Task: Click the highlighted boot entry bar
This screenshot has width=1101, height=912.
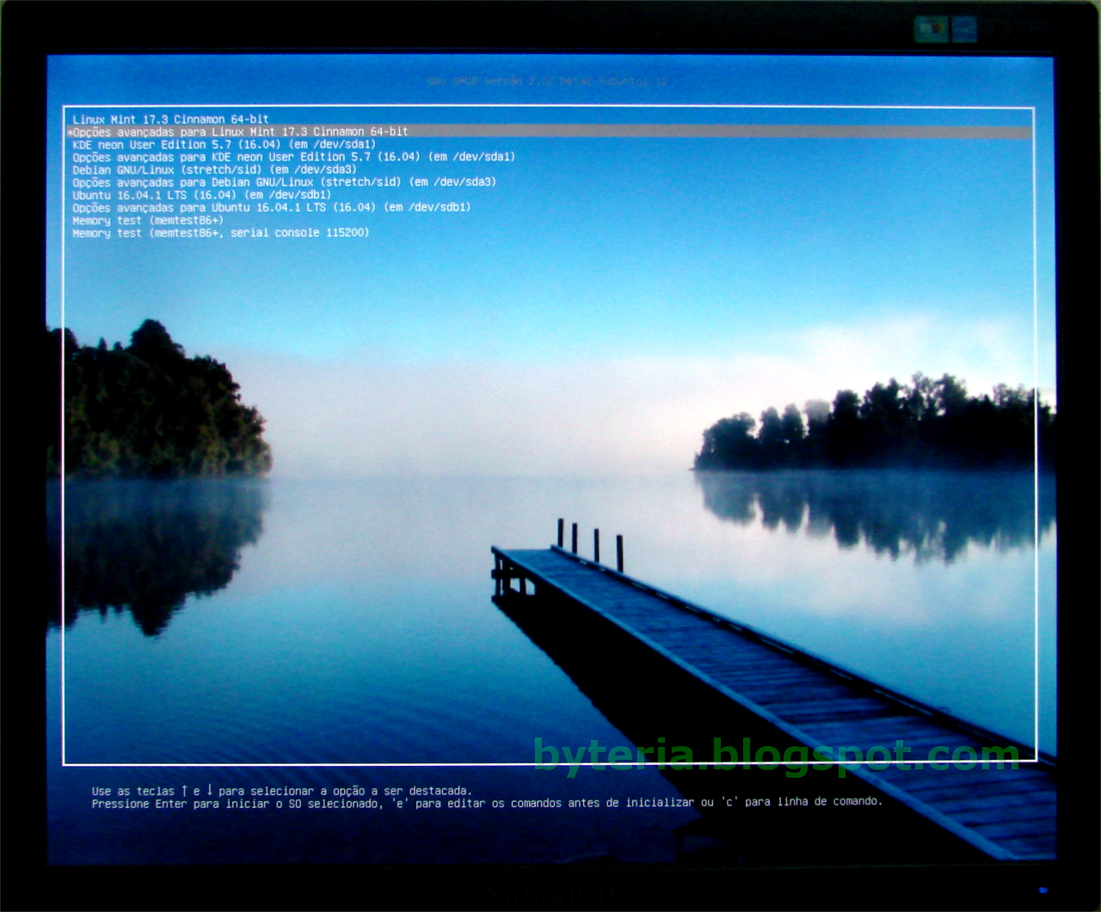Action: click(x=550, y=132)
